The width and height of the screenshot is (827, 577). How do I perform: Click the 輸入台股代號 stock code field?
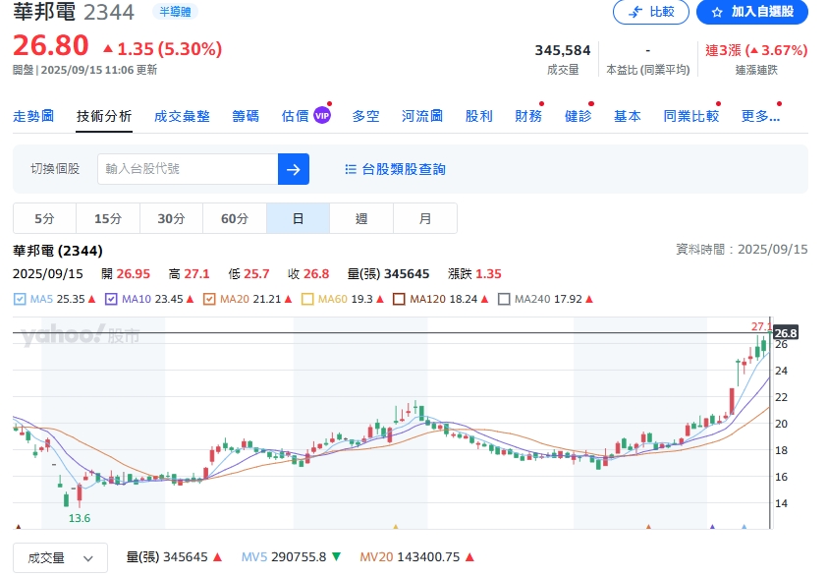(188, 169)
